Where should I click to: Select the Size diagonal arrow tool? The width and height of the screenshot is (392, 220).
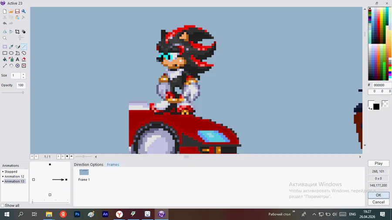(5, 66)
